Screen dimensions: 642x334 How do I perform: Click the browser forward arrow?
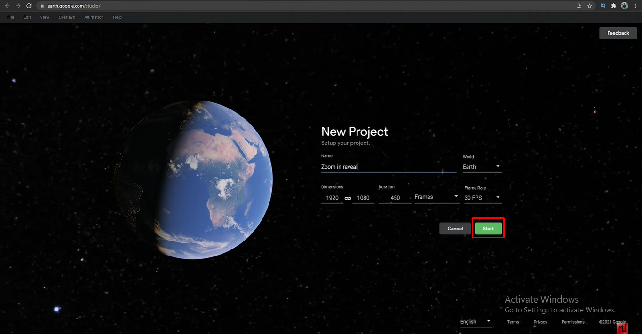18,6
